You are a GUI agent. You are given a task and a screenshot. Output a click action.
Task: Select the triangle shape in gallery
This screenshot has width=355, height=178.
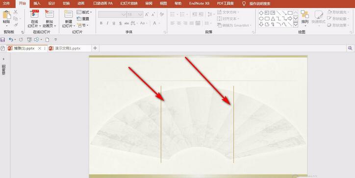273,19
